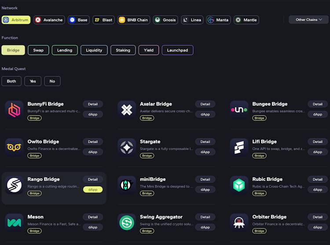Click the Swing Aggregator title
330x245 pixels.
click(x=161, y=217)
